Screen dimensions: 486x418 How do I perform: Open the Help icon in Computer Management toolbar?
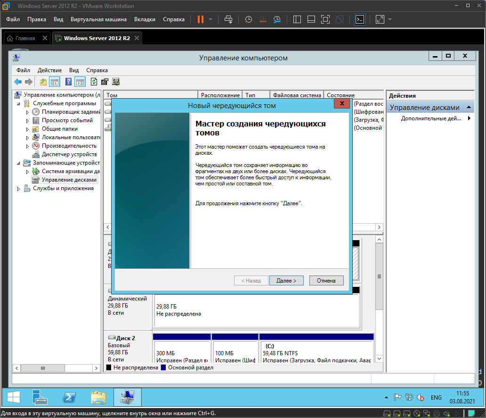[68, 82]
